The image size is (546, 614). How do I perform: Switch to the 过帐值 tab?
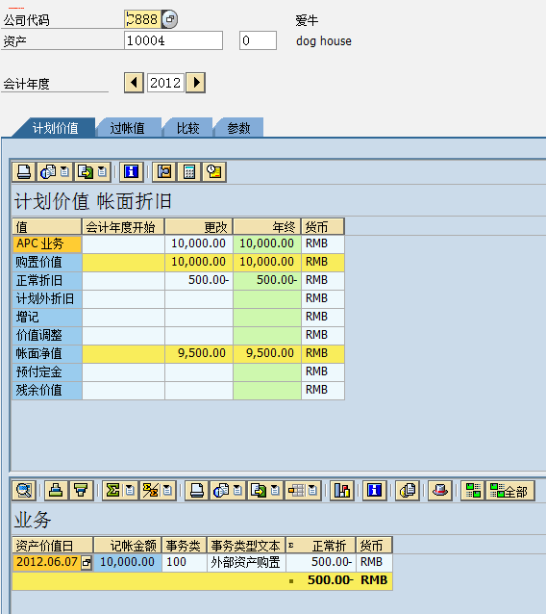tap(128, 128)
